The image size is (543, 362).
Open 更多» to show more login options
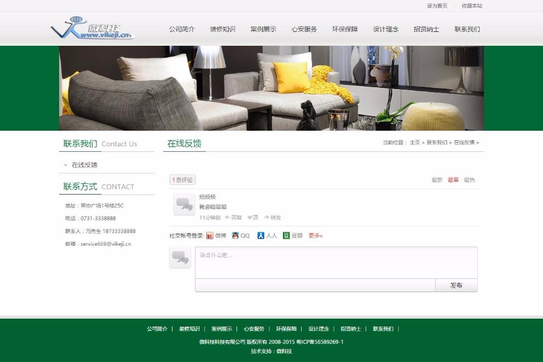(316, 235)
